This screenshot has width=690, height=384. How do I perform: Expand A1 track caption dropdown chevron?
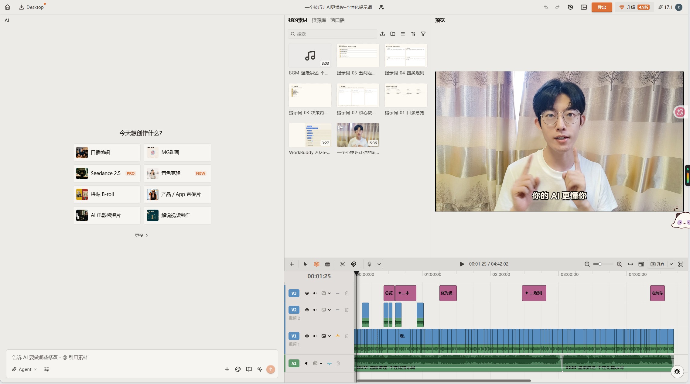(321, 363)
